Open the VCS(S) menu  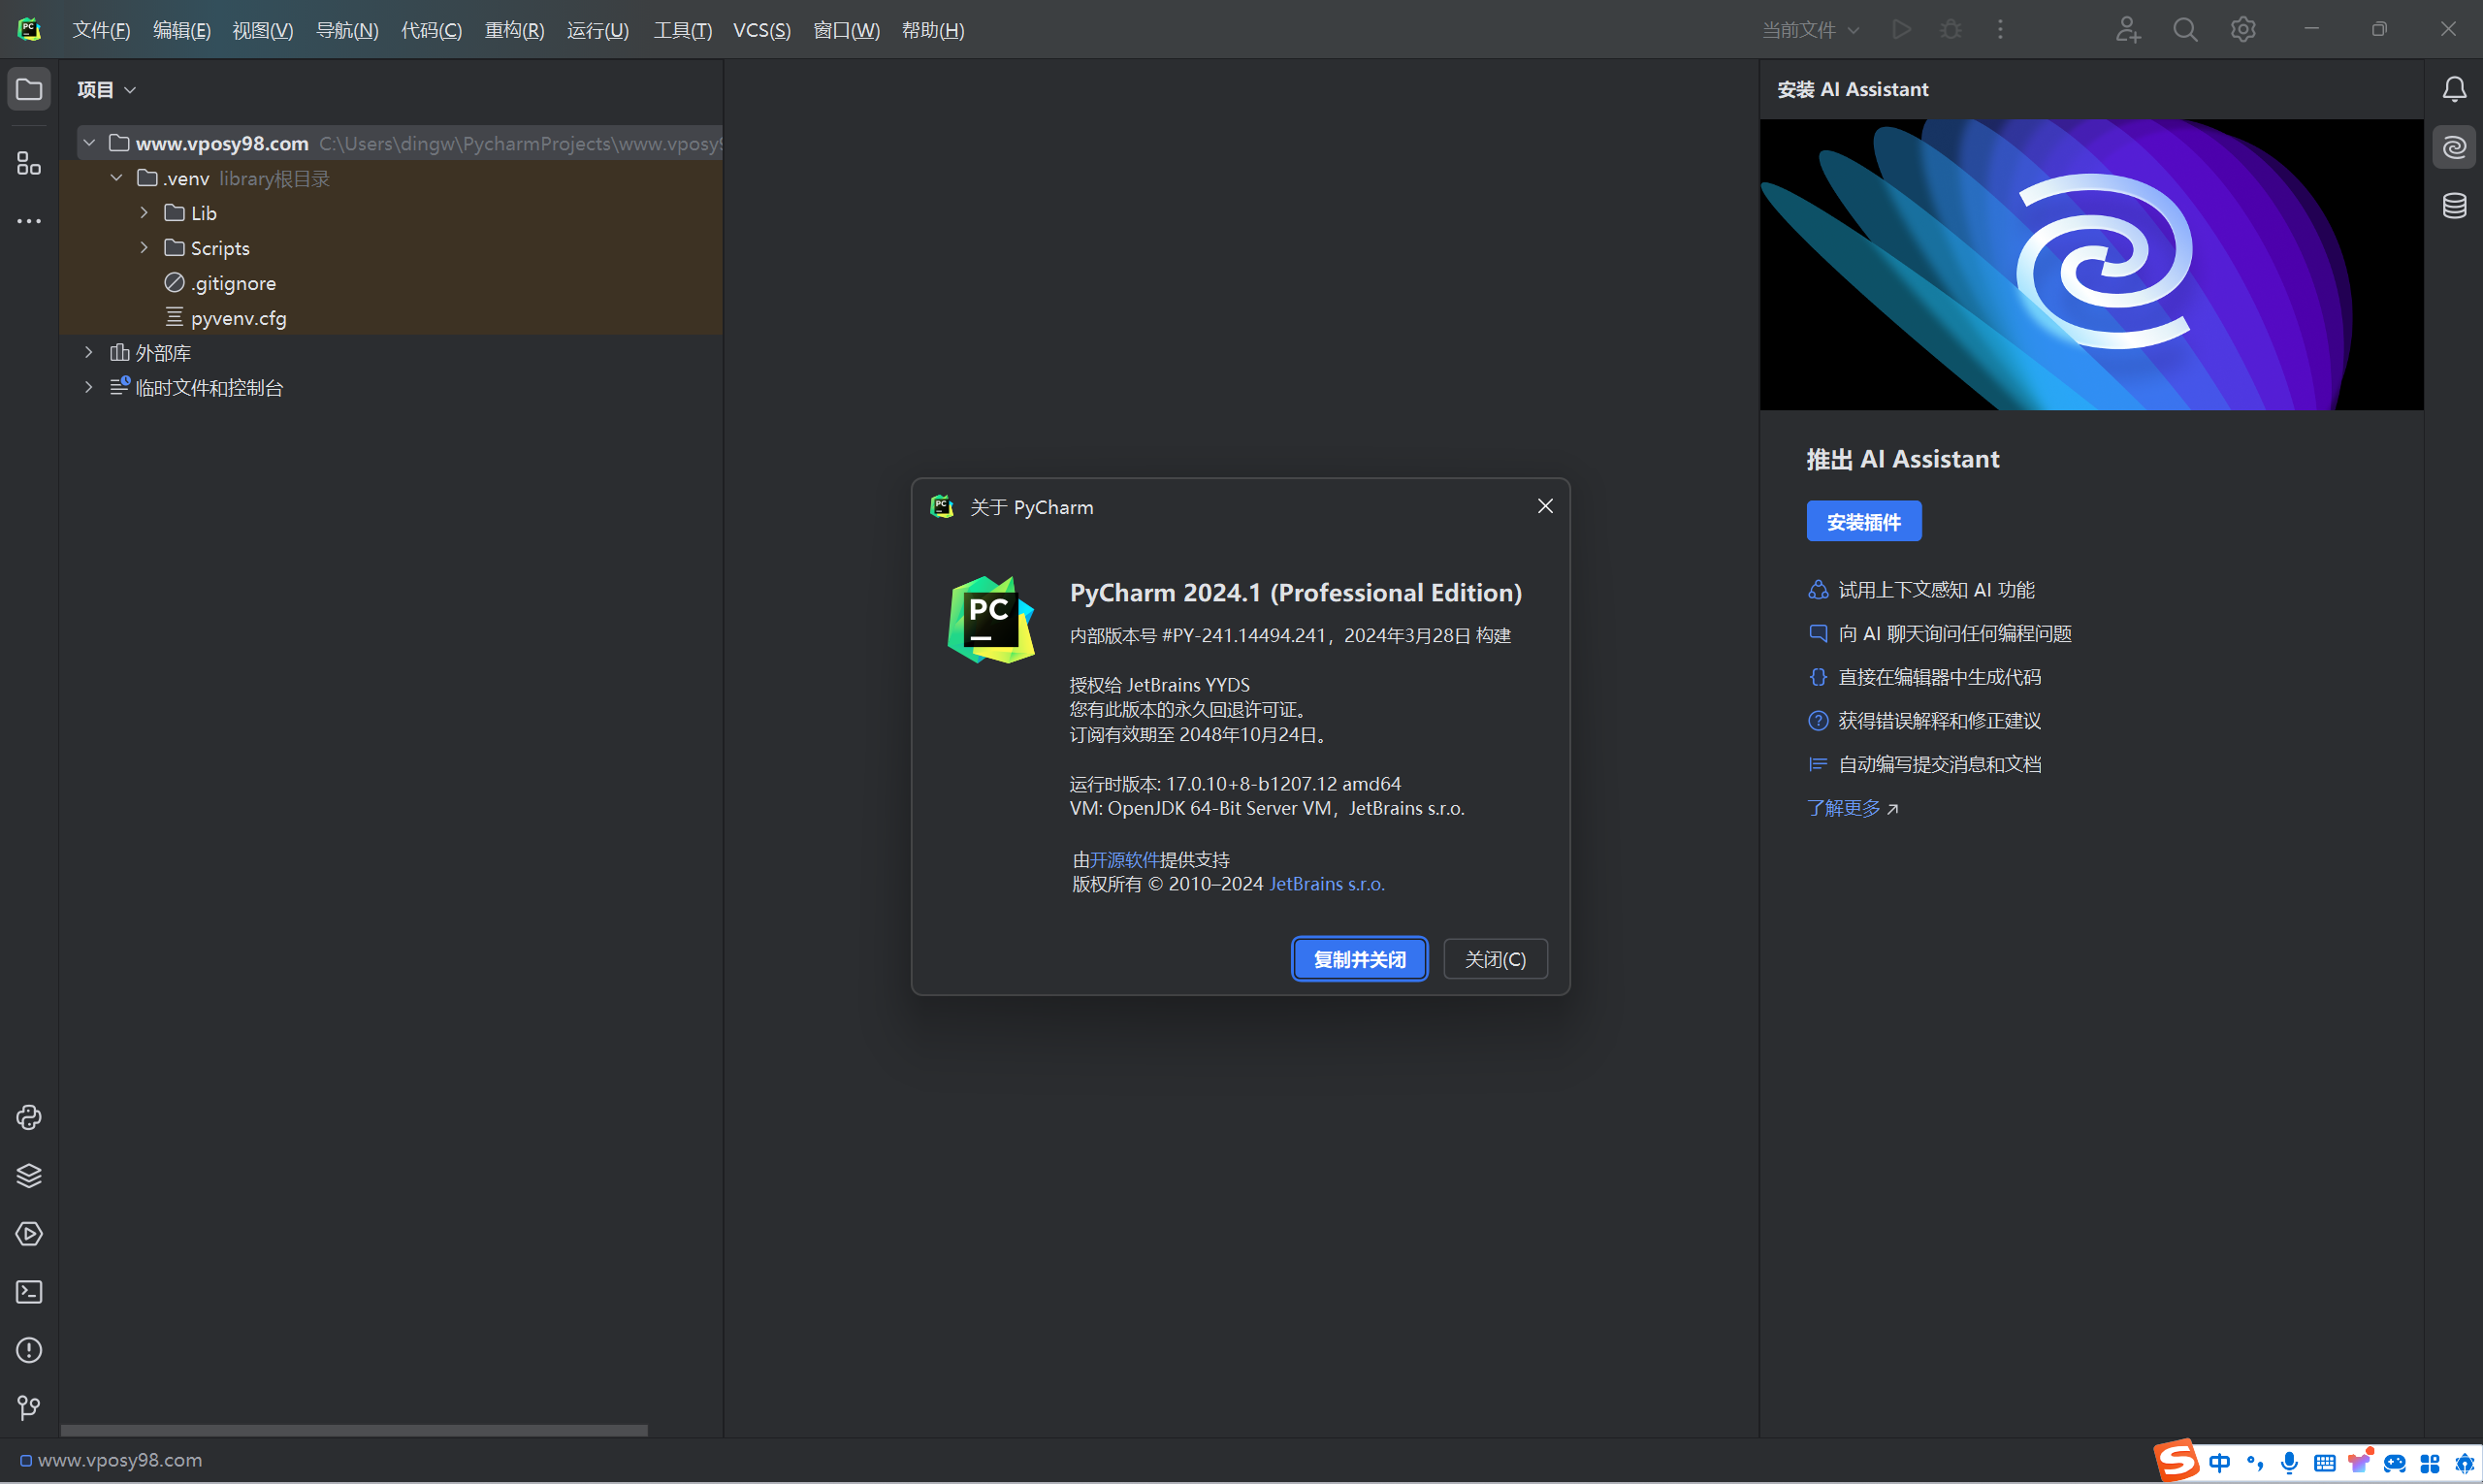tap(761, 30)
